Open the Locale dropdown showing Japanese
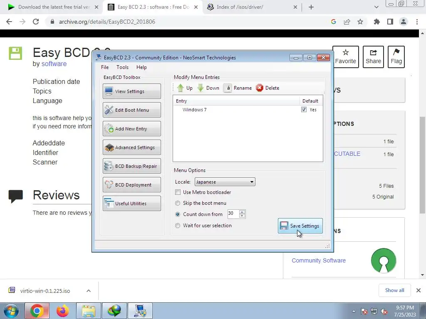 click(225, 182)
